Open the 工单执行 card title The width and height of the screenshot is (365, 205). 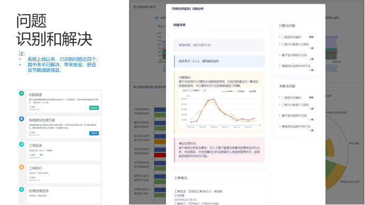pos(35,168)
